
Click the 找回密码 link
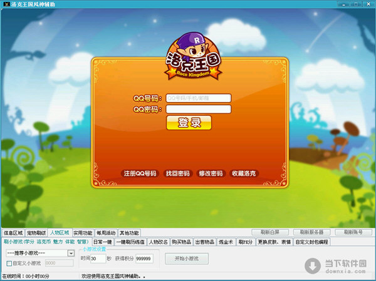(x=178, y=173)
